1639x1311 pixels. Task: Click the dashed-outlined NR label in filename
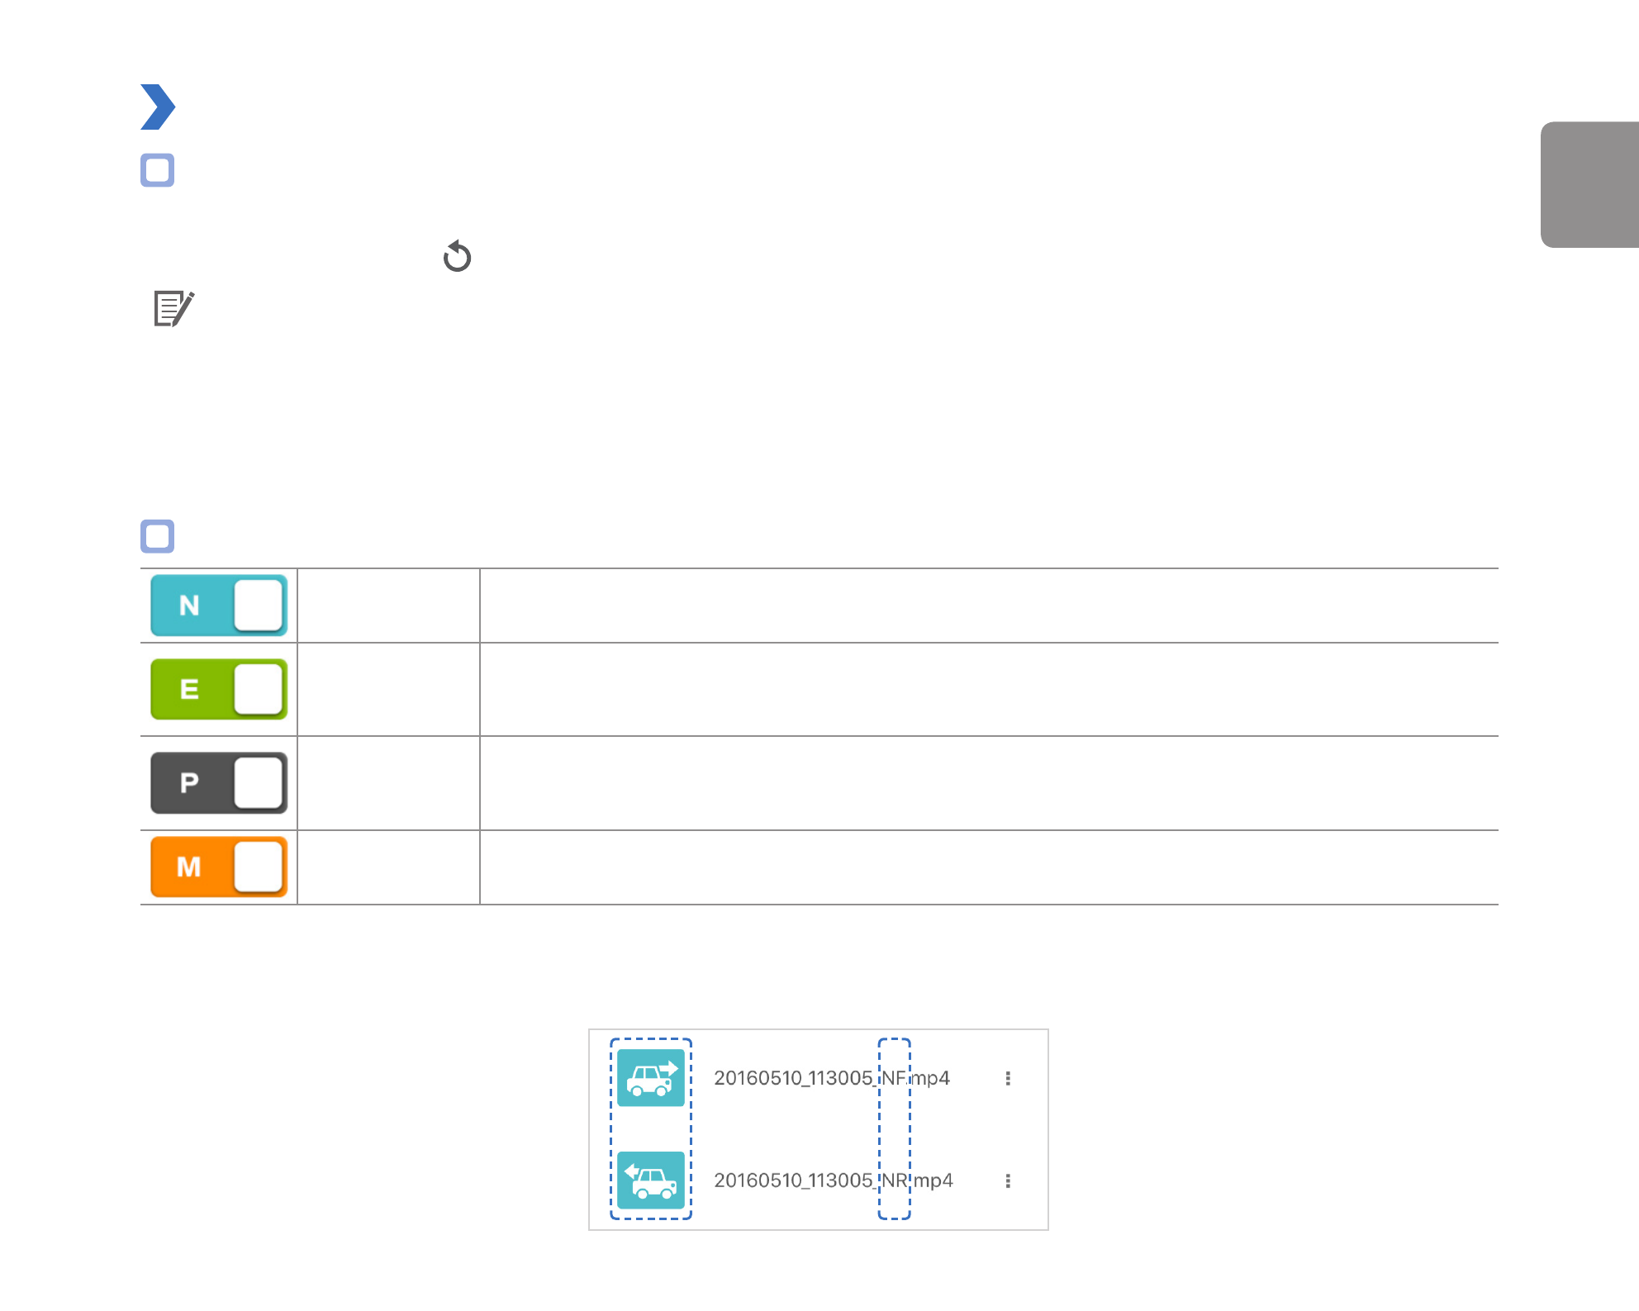pyautogui.click(x=895, y=1180)
